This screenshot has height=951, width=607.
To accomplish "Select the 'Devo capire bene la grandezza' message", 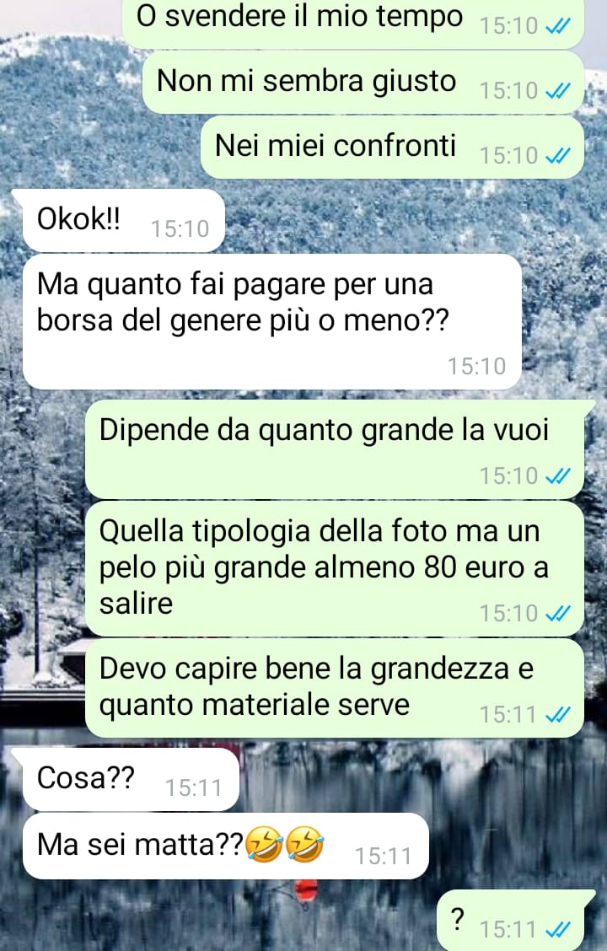I will pos(334,688).
